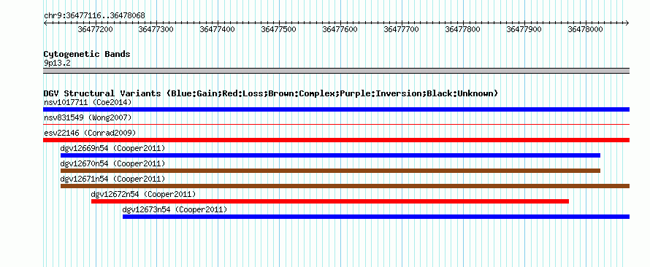Click ruler position 36477400
The image size is (650, 267).
[x=218, y=29]
